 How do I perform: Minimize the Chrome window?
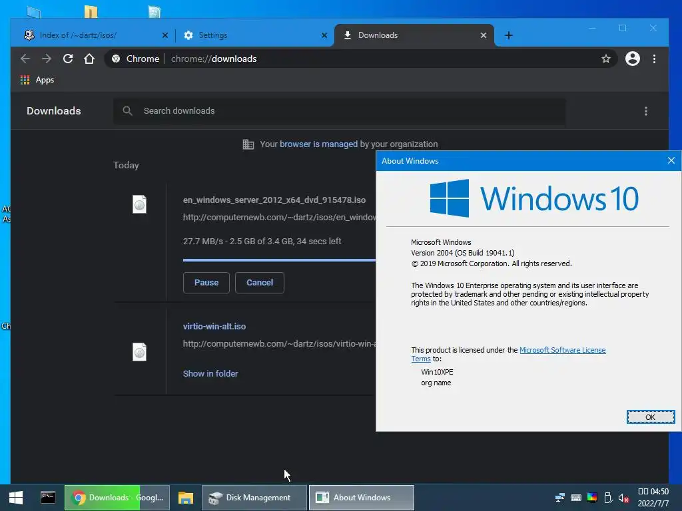click(592, 28)
